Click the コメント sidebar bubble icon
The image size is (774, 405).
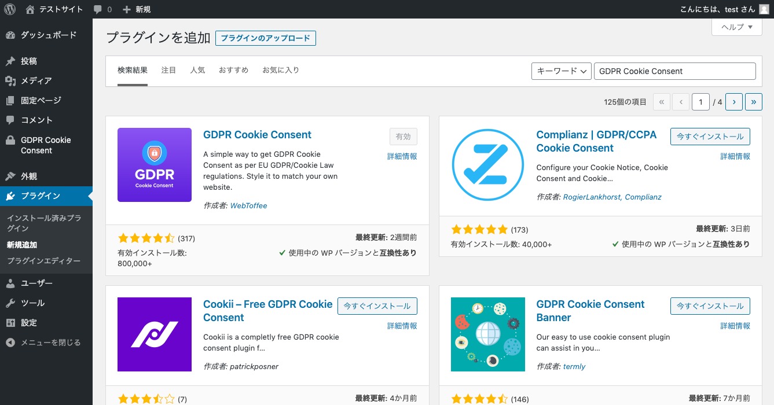10,120
